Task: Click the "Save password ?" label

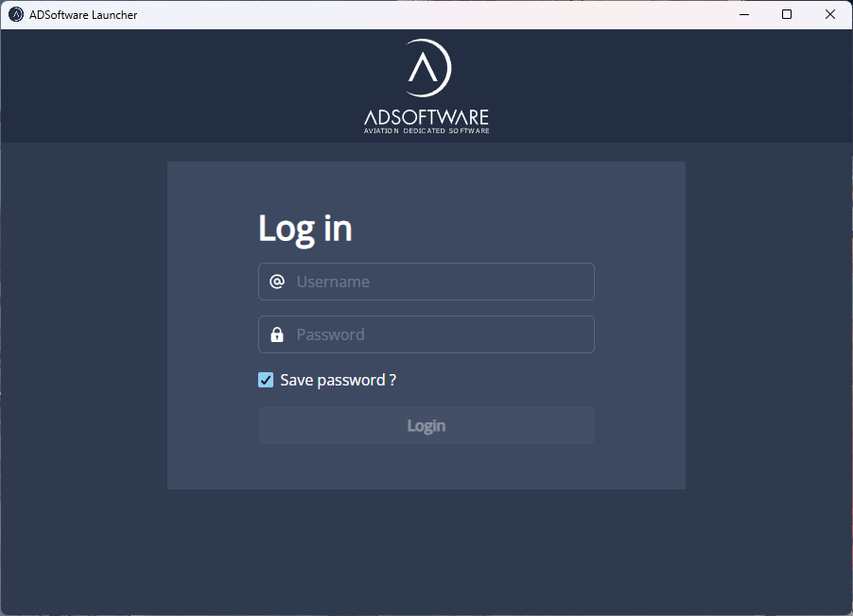Action: click(338, 380)
